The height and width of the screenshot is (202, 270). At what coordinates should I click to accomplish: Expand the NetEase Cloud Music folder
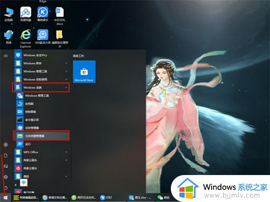[41, 160]
